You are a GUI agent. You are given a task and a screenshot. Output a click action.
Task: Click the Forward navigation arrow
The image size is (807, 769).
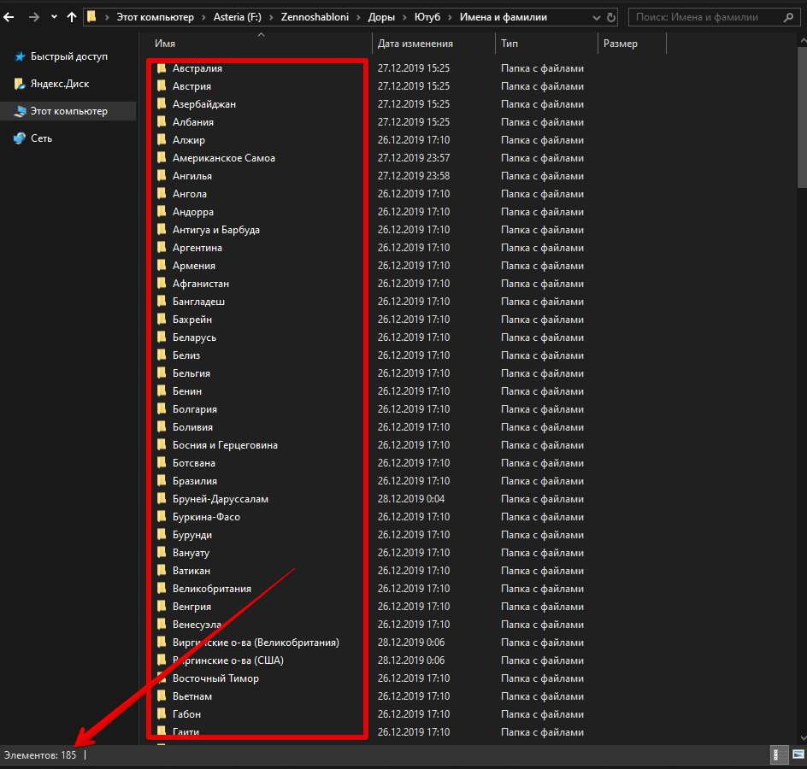tap(33, 17)
